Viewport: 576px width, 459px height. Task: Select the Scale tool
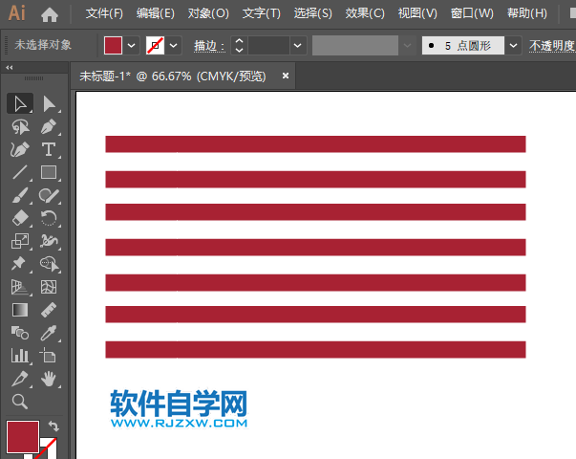20,241
